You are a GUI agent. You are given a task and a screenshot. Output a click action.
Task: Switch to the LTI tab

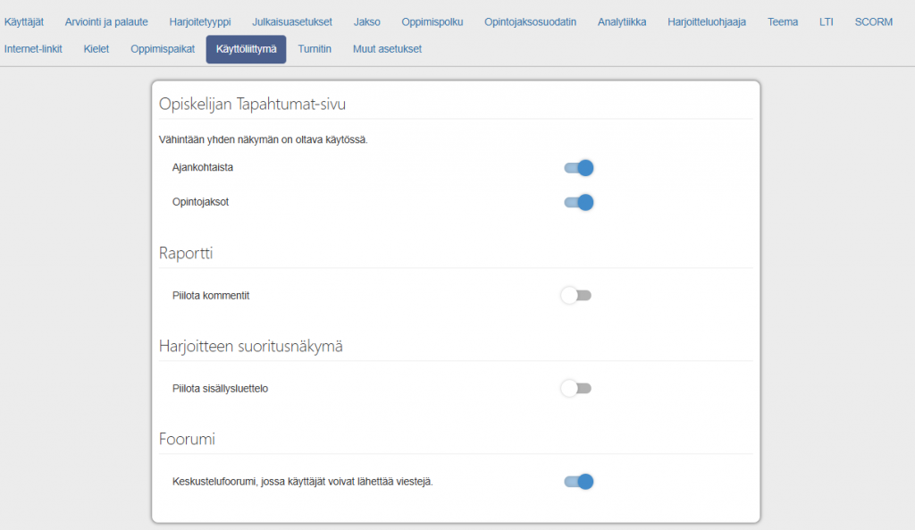[827, 21]
